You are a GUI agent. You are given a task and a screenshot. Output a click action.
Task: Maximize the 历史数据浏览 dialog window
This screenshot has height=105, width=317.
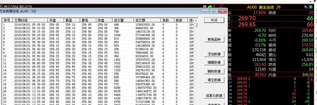(214, 11)
